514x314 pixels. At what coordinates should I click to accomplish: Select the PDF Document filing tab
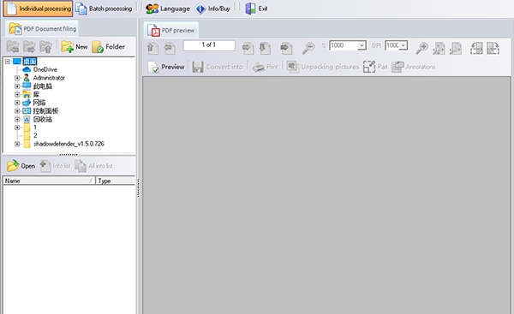tap(42, 29)
